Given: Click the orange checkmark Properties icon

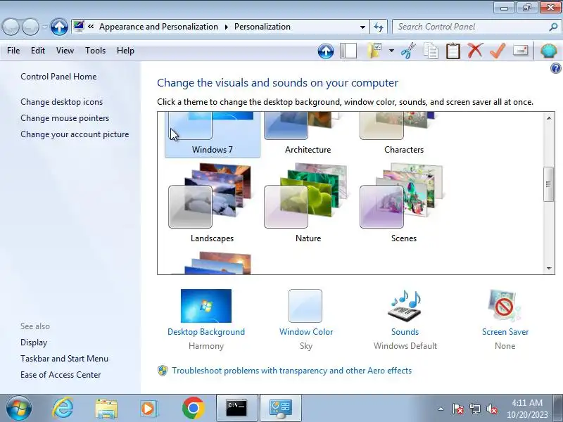Looking at the screenshot, I should (498, 51).
